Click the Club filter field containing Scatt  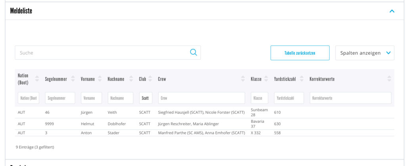click(146, 98)
